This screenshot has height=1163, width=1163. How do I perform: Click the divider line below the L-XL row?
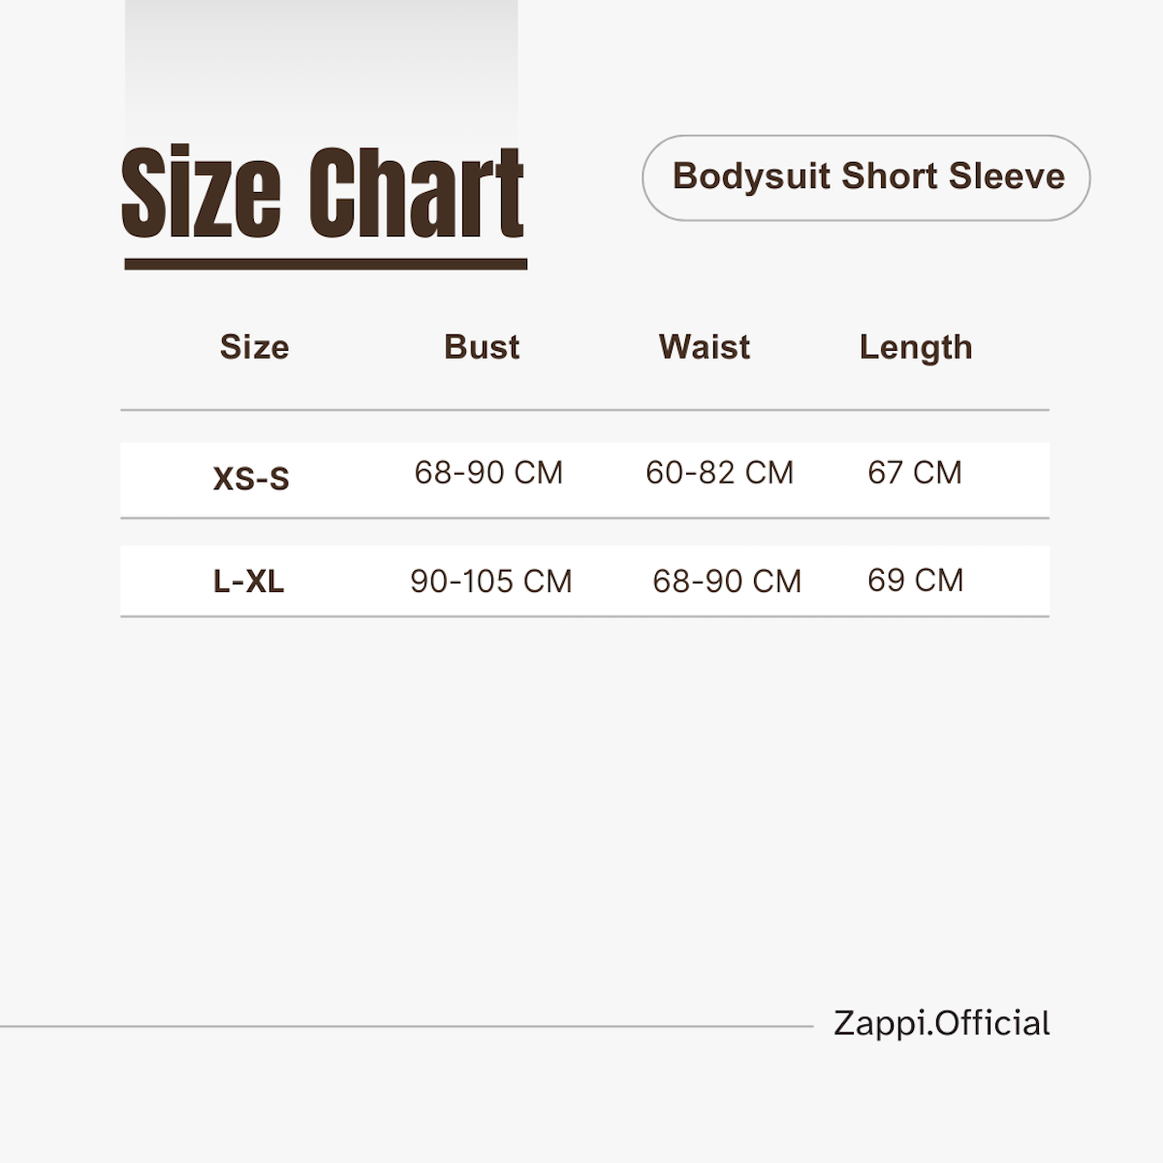(x=584, y=615)
